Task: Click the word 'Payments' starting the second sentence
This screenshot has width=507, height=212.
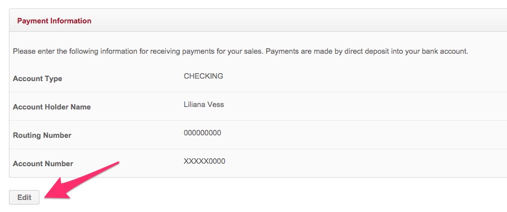Action: pos(280,51)
